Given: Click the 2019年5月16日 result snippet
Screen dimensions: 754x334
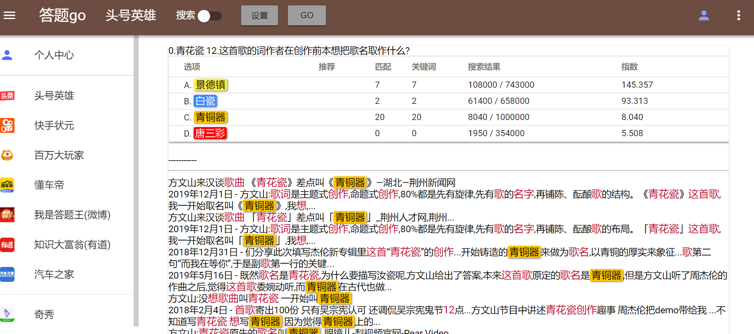Looking at the screenshot, I should pyautogui.click(x=448, y=281).
